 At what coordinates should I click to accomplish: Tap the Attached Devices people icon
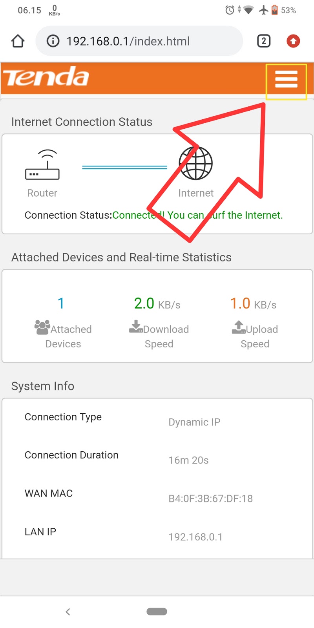(x=42, y=327)
